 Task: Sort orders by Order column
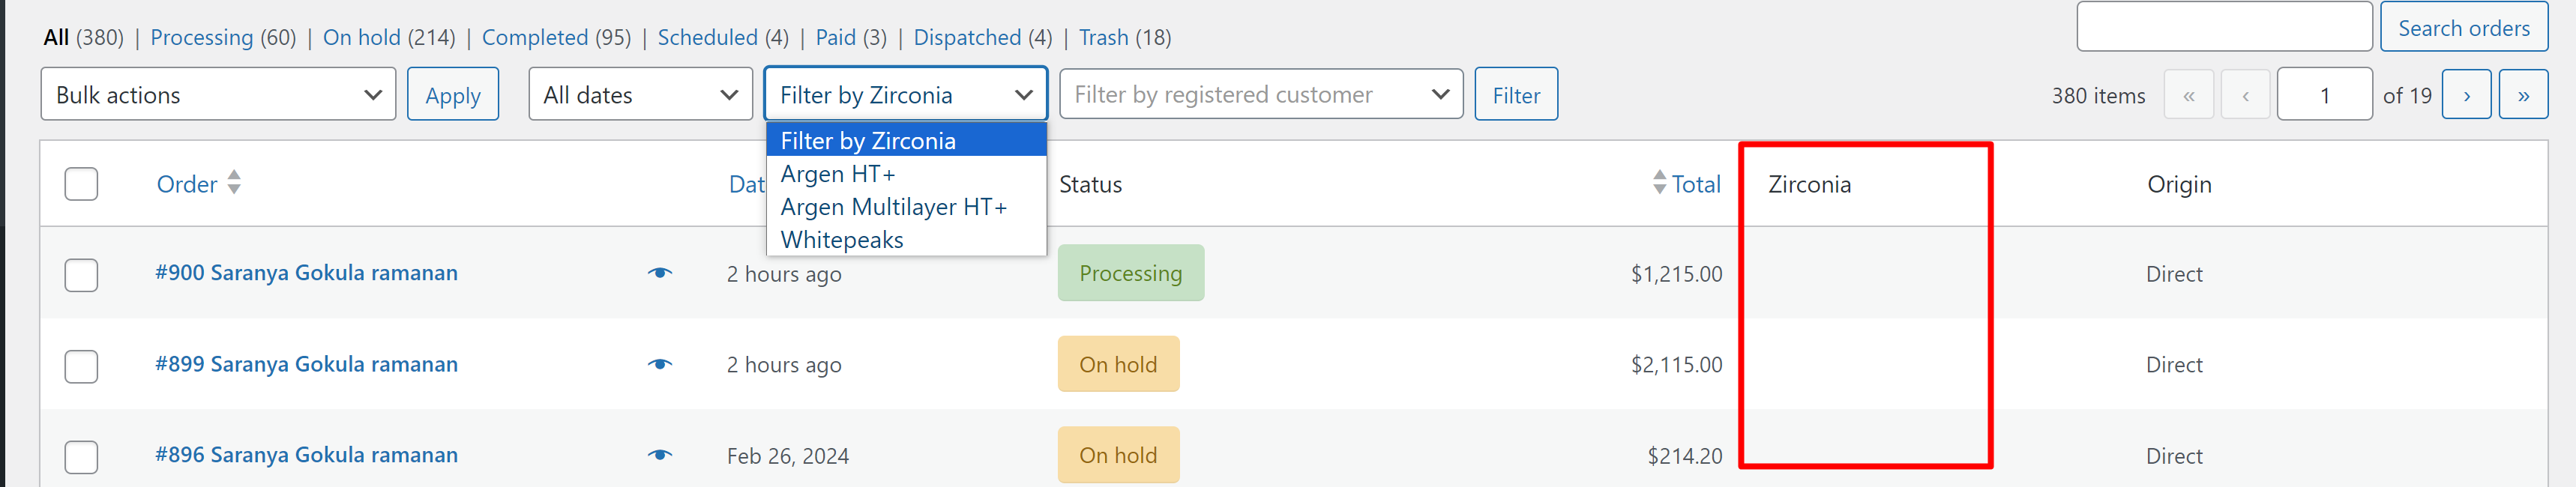pyautogui.click(x=187, y=184)
